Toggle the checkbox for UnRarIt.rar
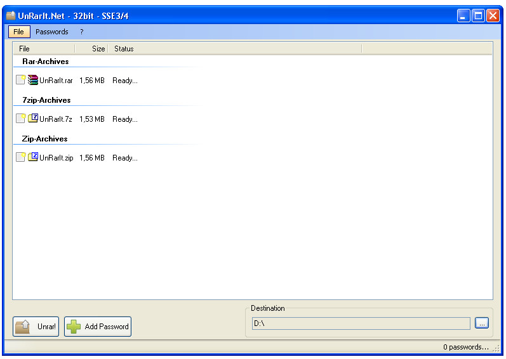The width and height of the screenshot is (506, 359). [21, 80]
